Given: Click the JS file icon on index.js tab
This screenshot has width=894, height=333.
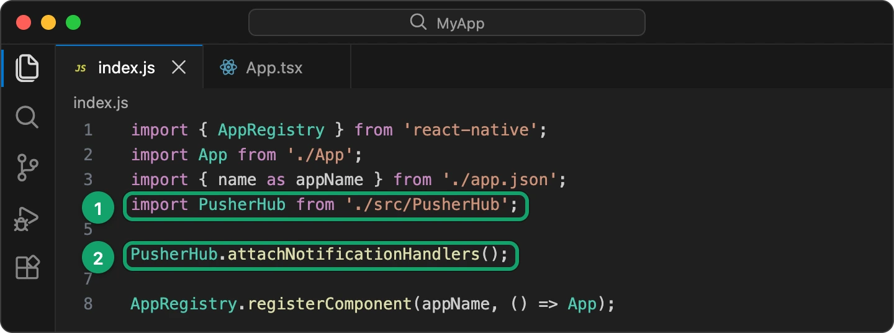Looking at the screenshot, I should click(80, 68).
